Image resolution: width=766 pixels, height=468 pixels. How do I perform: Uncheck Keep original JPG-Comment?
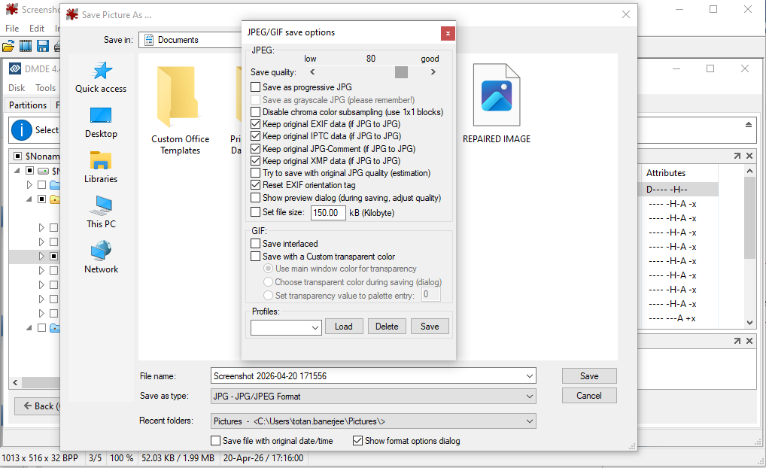click(x=256, y=148)
